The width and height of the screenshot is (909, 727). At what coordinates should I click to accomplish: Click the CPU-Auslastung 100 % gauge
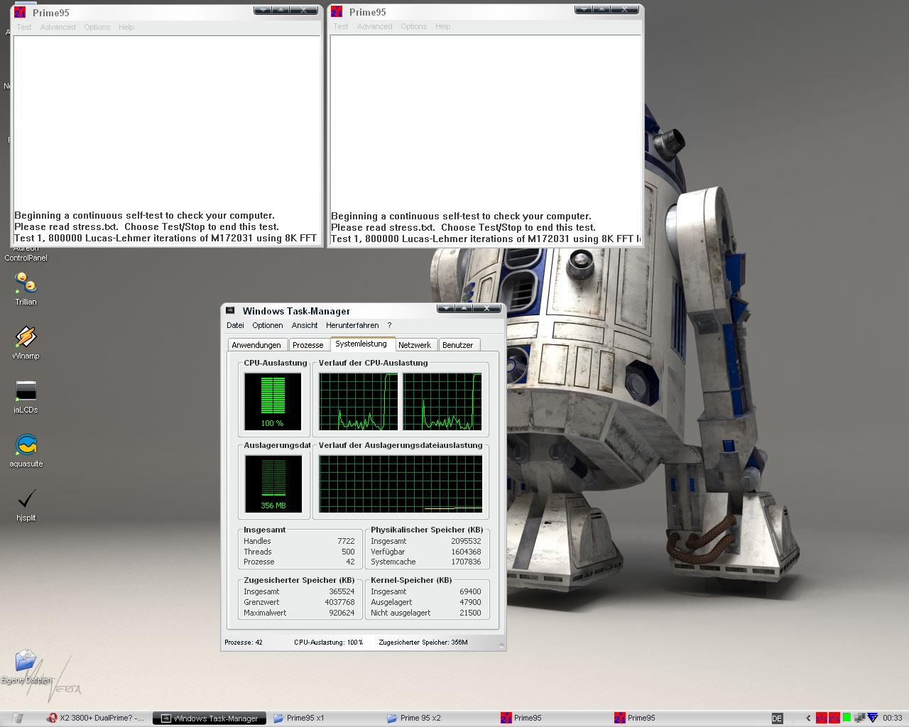coord(273,401)
